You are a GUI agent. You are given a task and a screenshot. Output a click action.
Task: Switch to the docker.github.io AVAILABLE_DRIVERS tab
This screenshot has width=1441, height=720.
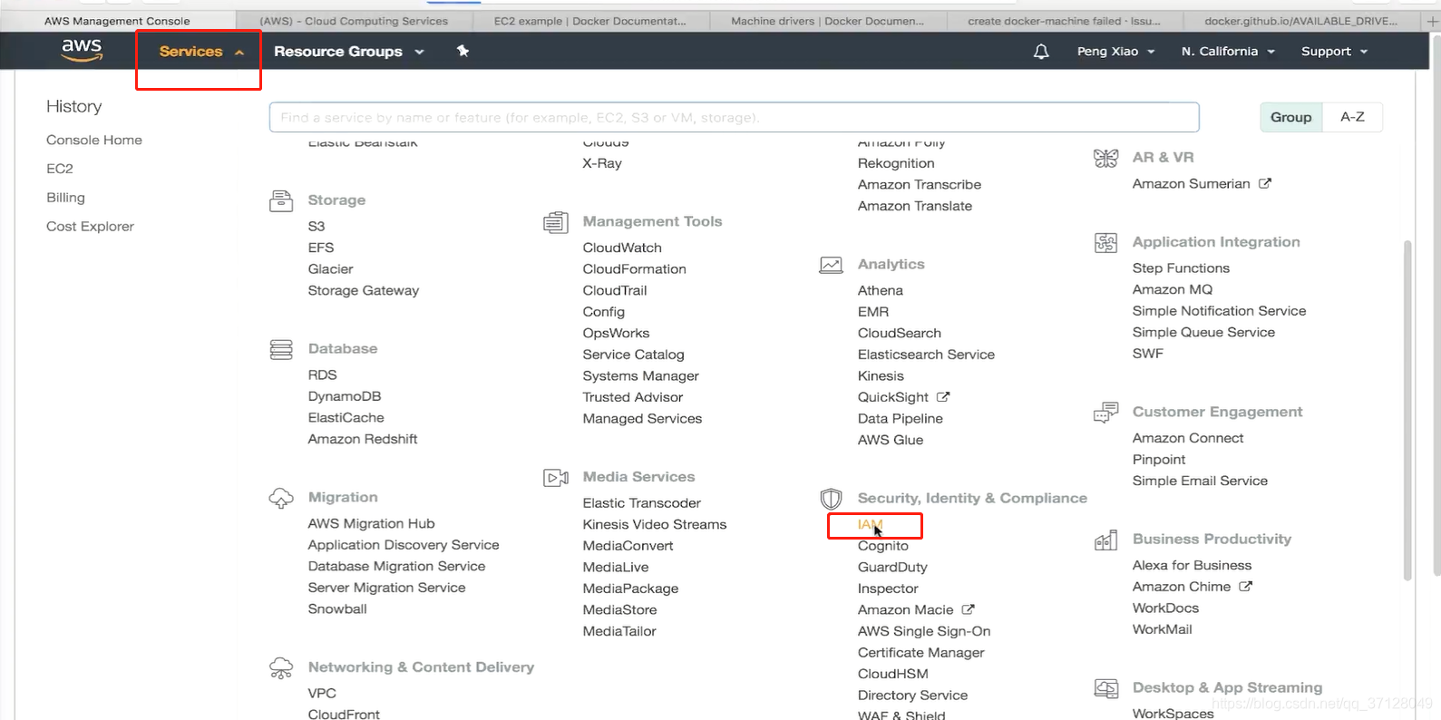tap(1300, 21)
